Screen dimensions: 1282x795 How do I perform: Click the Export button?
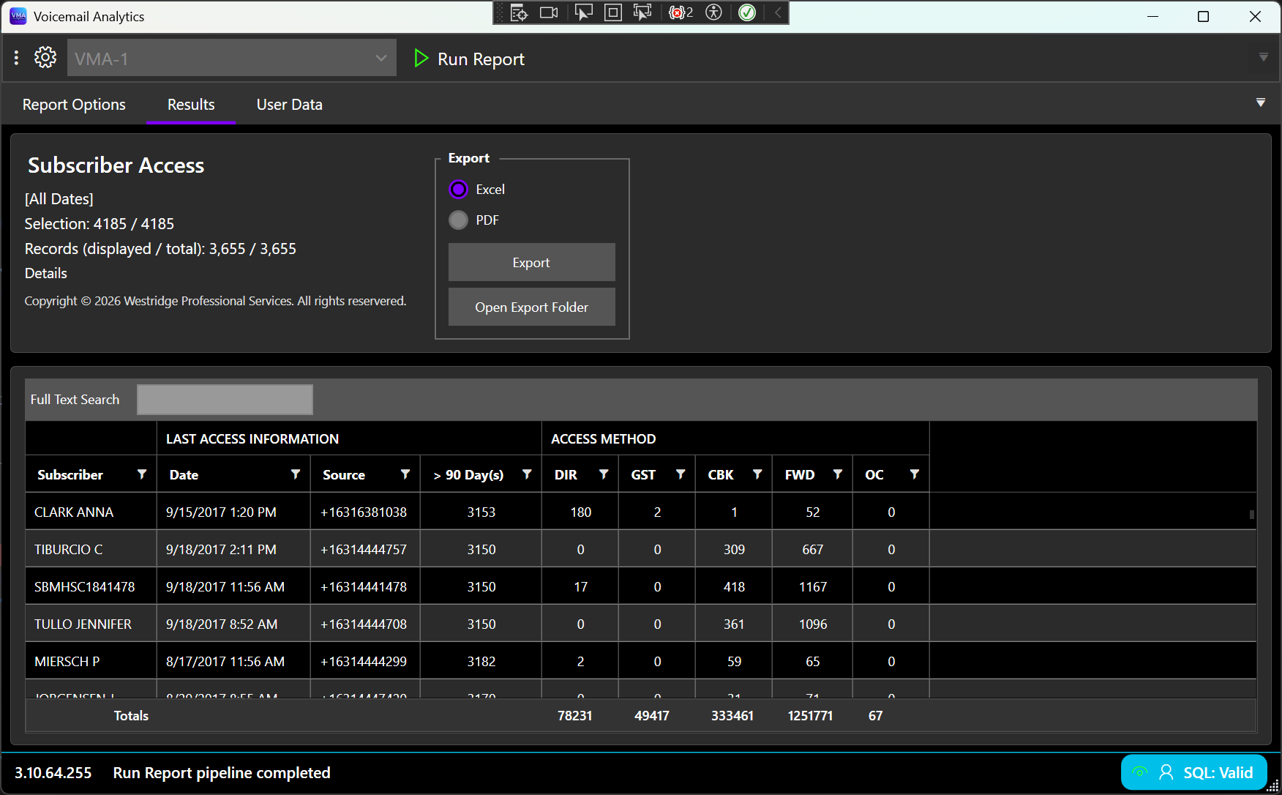(532, 262)
